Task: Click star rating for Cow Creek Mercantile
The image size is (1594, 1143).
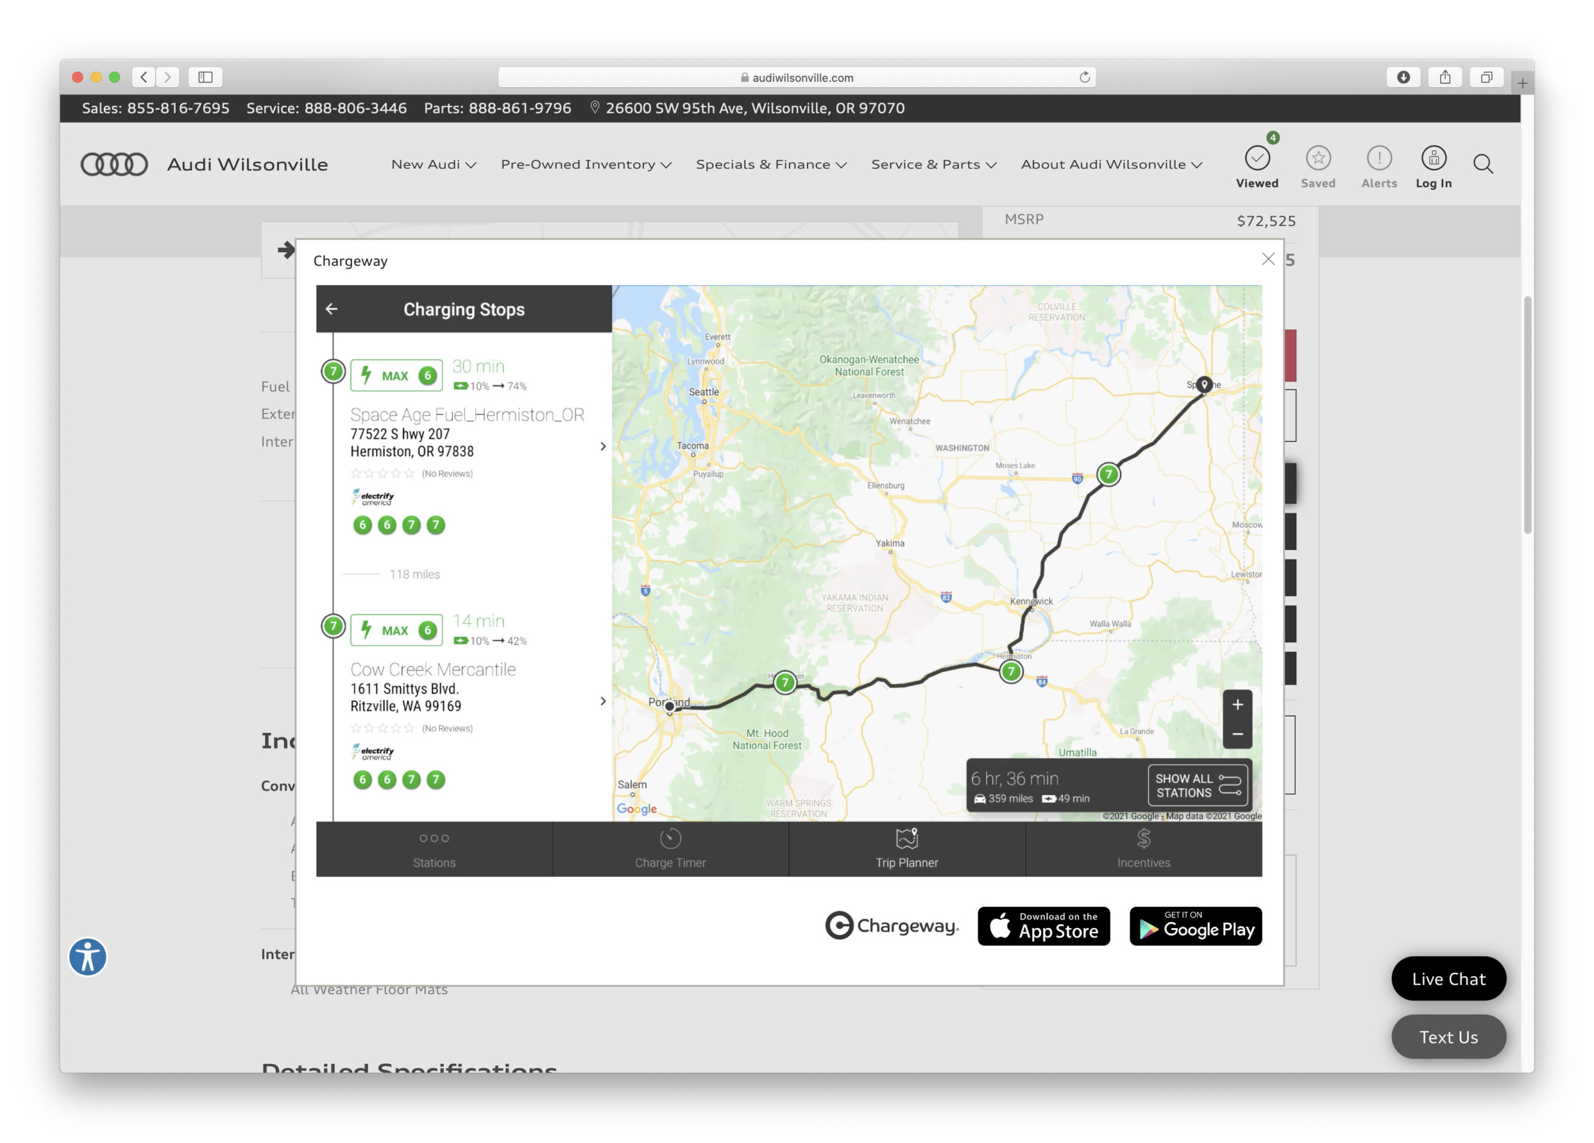Action: (382, 728)
